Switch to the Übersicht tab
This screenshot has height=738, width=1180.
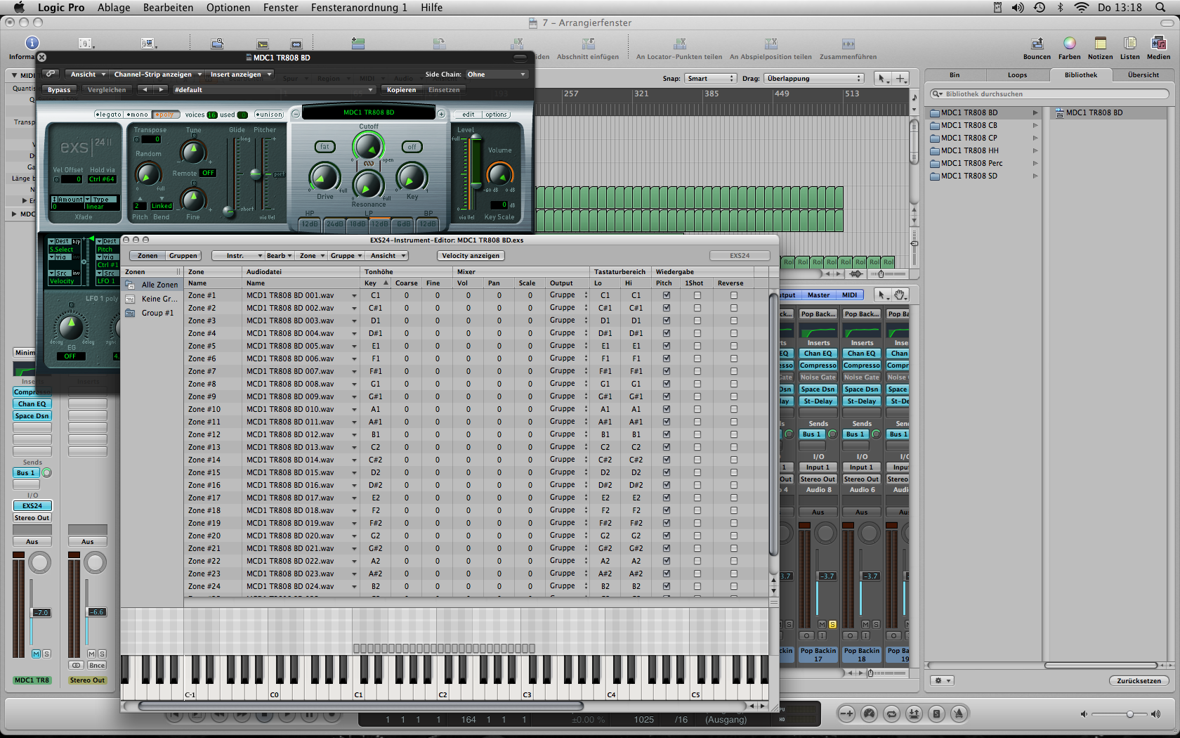tap(1143, 75)
